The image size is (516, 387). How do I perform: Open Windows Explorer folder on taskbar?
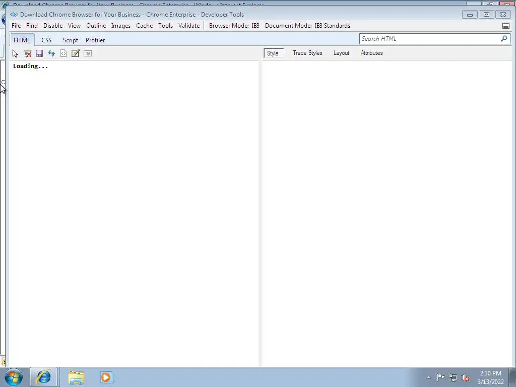pyautogui.click(x=76, y=377)
